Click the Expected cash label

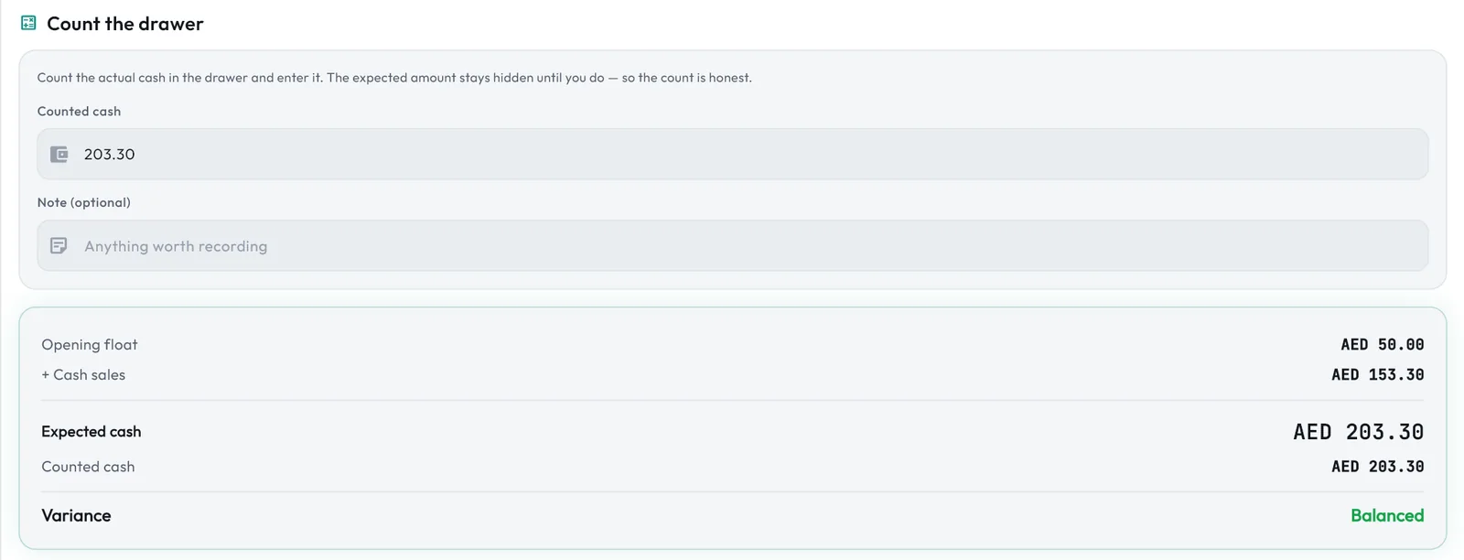coord(91,431)
